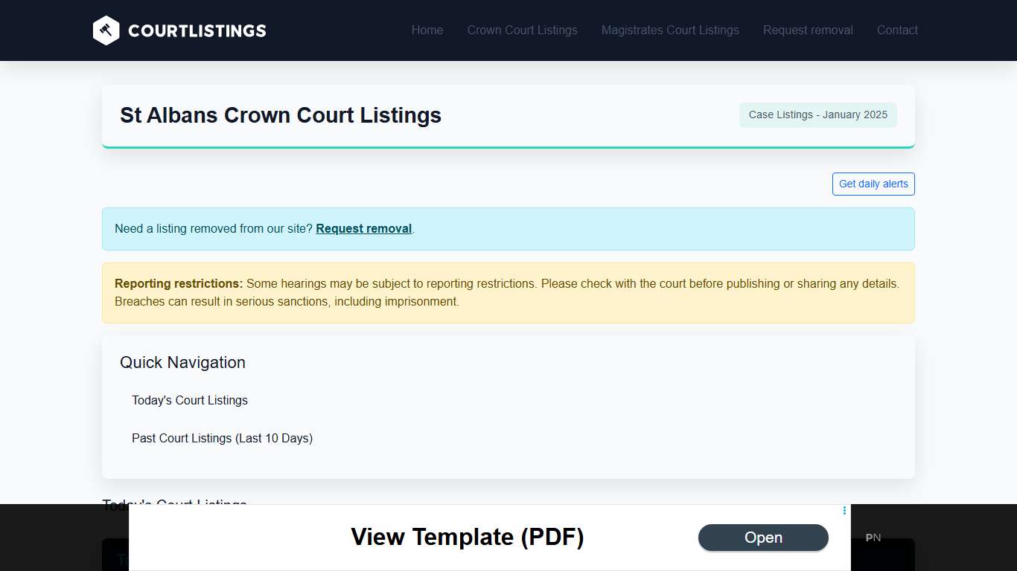
Task: Click the Get daily alerts button
Action: (873, 184)
